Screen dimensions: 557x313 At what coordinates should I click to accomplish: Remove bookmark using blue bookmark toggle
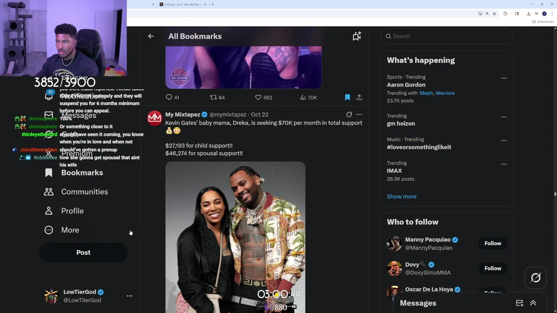[x=347, y=97]
